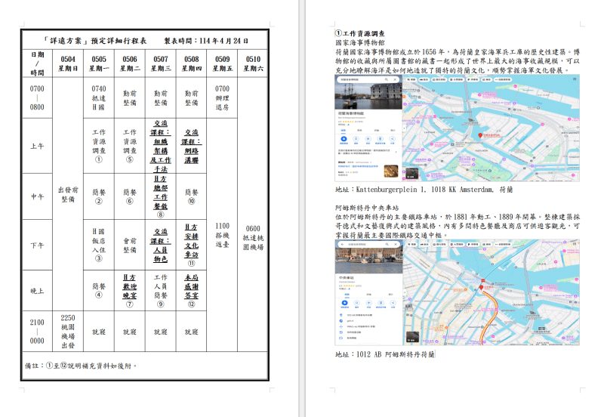
Task: Select the maritime museum map screenshot
Action: coord(457,128)
